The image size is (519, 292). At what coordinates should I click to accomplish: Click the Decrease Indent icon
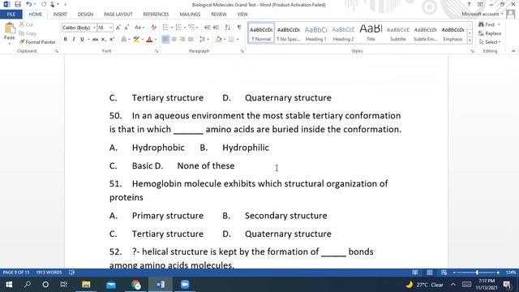208,28
